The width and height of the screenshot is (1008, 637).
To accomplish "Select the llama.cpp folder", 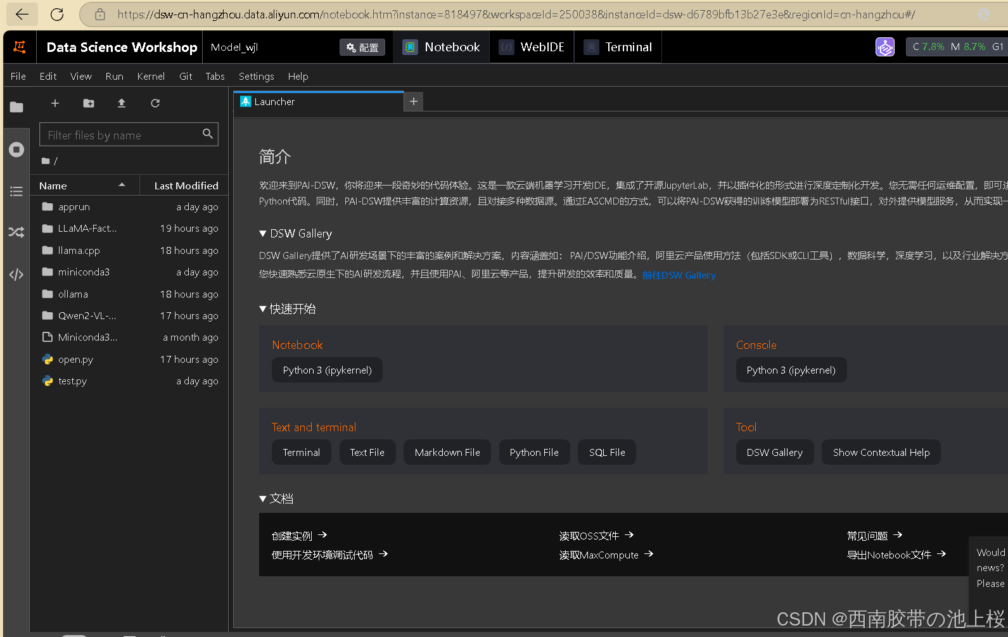I will click(129, 251).
